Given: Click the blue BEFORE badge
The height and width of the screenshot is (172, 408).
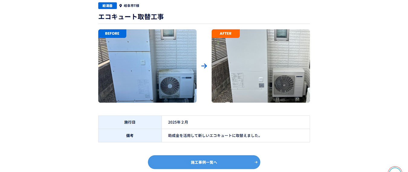Looking at the screenshot, I should (x=112, y=33).
